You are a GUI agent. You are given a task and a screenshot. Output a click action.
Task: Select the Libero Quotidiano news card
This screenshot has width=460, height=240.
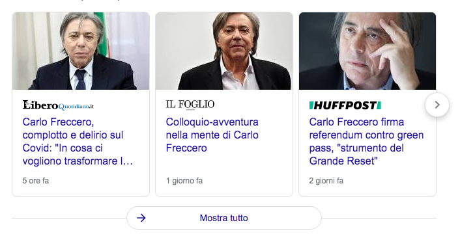[x=81, y=104]
